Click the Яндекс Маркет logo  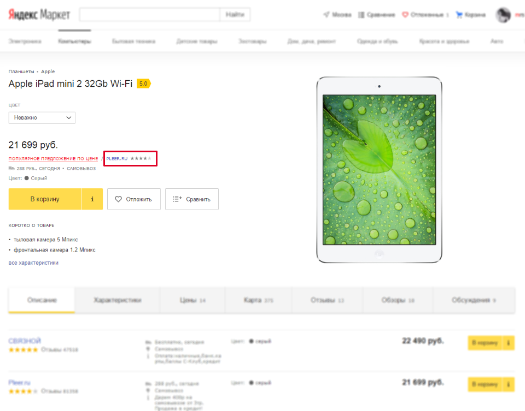click(x=39, y=15)
